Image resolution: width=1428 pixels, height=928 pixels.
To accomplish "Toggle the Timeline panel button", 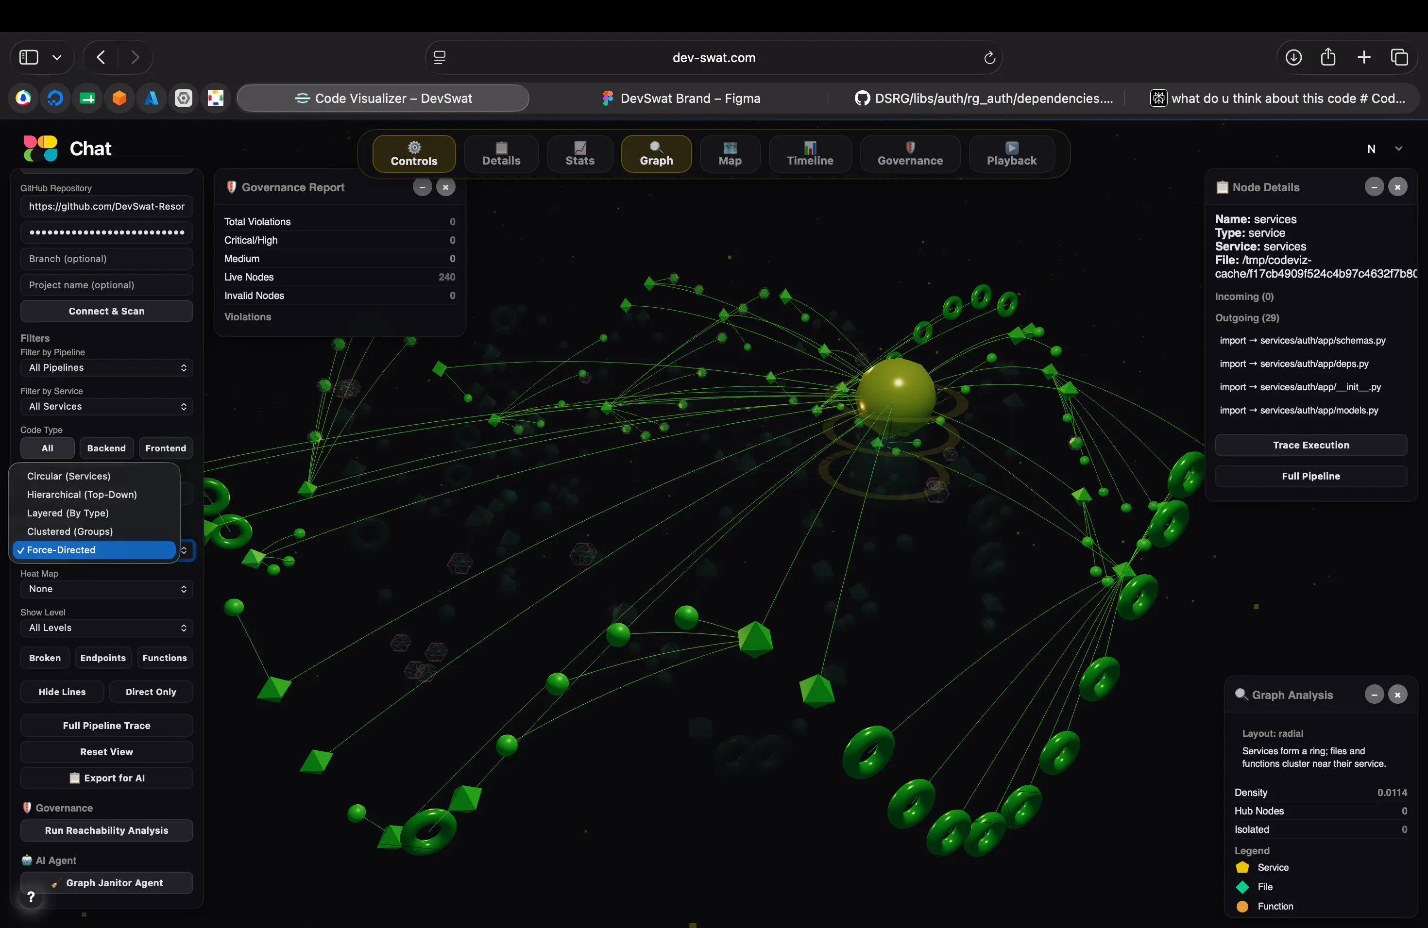I will click(x=810, y=153).
